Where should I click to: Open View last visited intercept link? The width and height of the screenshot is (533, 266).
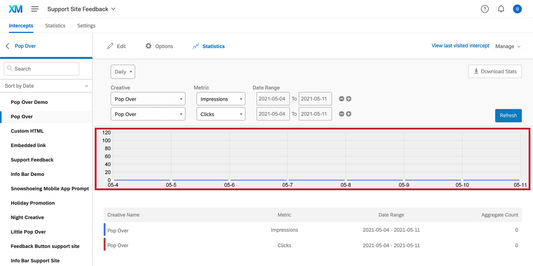[x=460, y=46]
